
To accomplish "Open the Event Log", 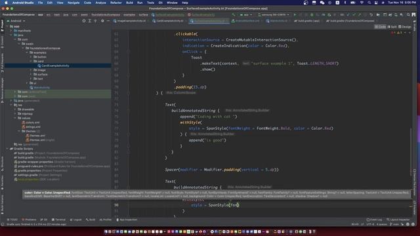I will click(374, 220).
